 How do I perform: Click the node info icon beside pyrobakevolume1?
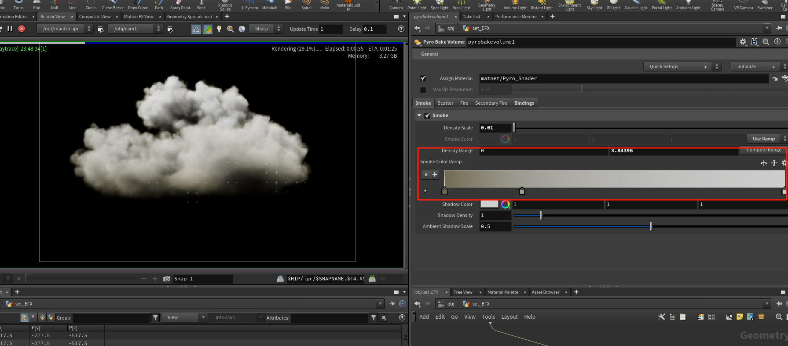[777, 42]
